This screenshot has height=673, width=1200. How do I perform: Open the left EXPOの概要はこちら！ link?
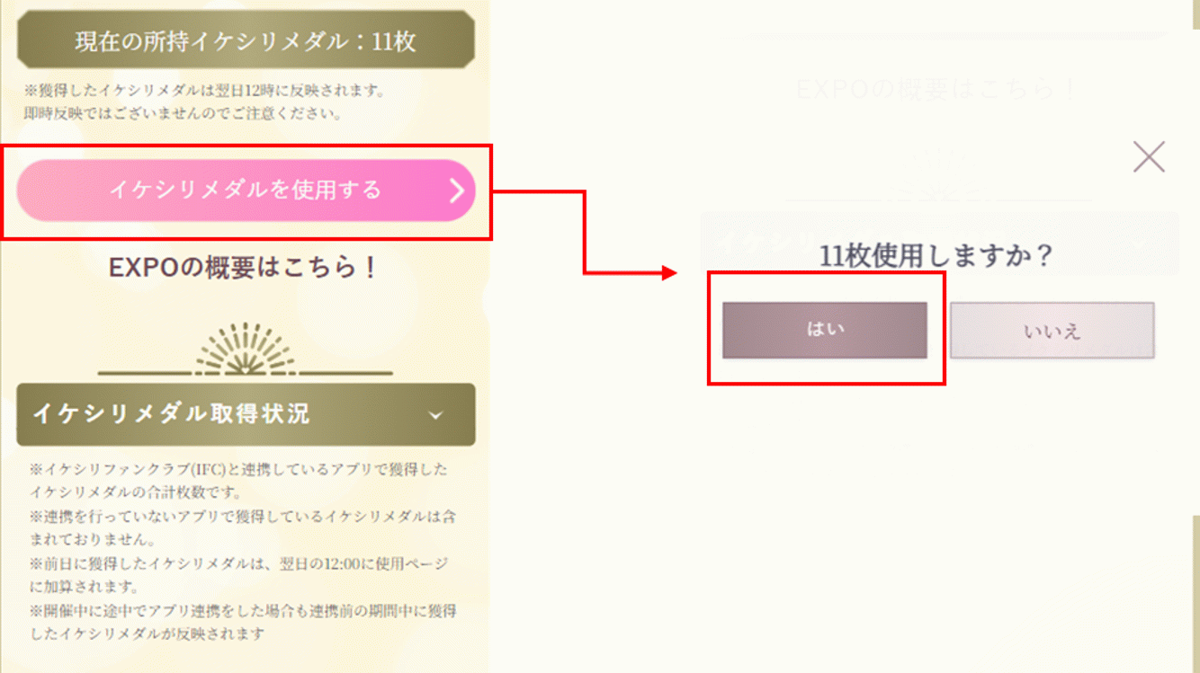[244, 268]
